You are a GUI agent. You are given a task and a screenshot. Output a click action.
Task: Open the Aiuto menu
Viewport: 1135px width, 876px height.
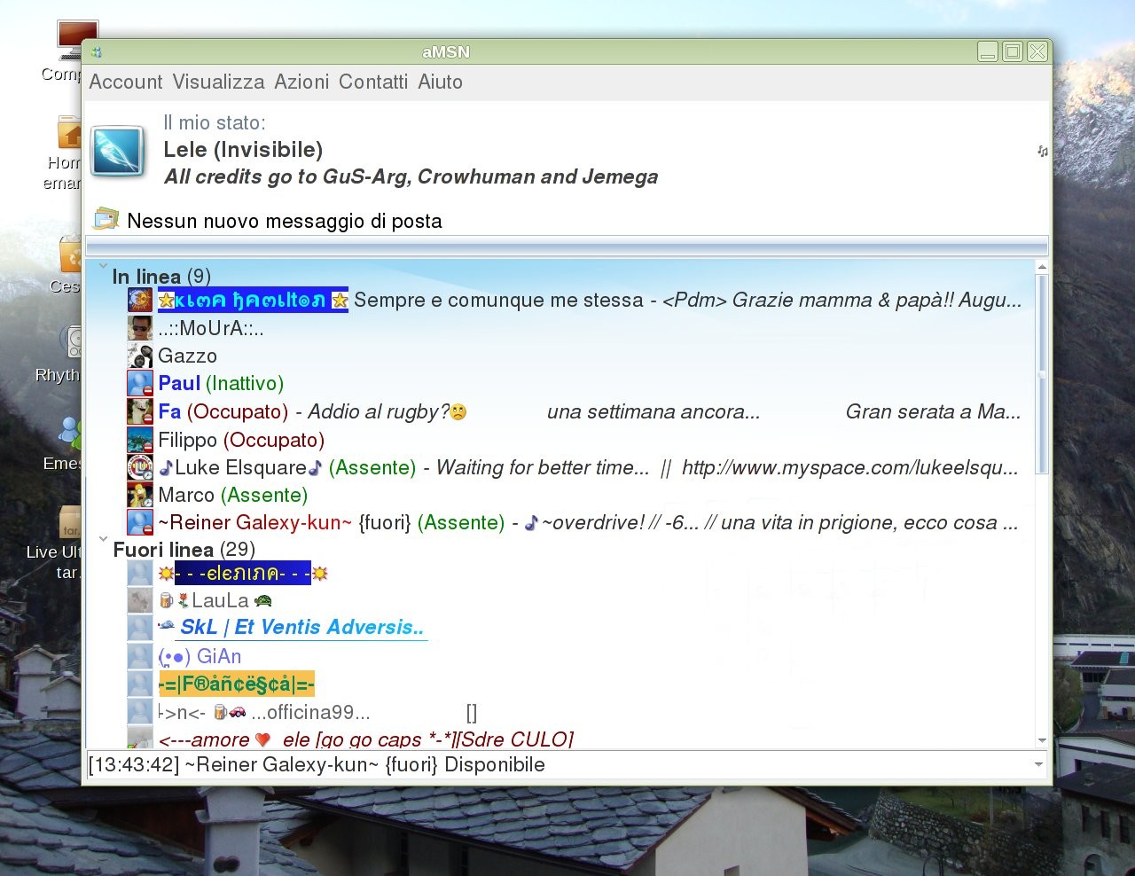(441, 82)
